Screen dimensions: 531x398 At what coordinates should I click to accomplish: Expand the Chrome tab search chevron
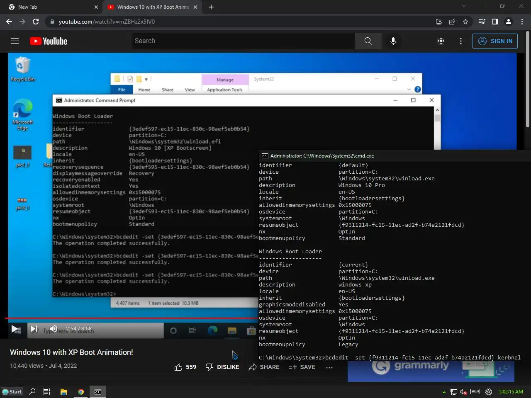(464, 6)
